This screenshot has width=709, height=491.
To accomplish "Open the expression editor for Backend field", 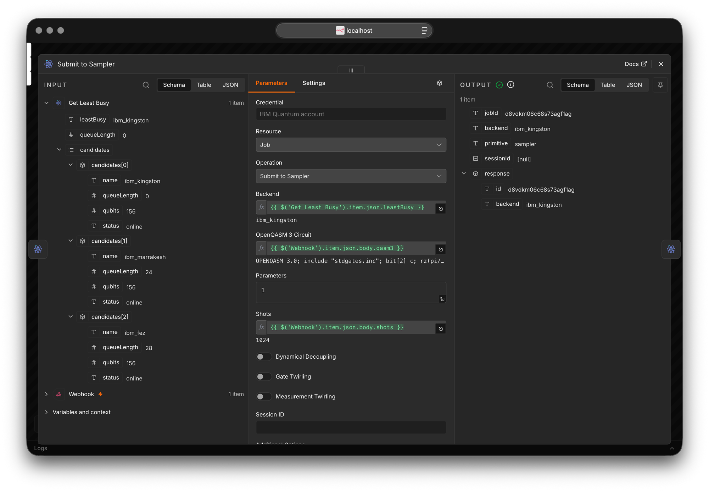I will 441,209.
